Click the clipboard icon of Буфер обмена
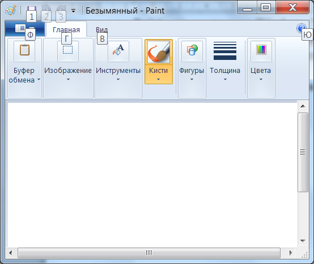This screenshot has height=264, width=314. pos(24,50)
